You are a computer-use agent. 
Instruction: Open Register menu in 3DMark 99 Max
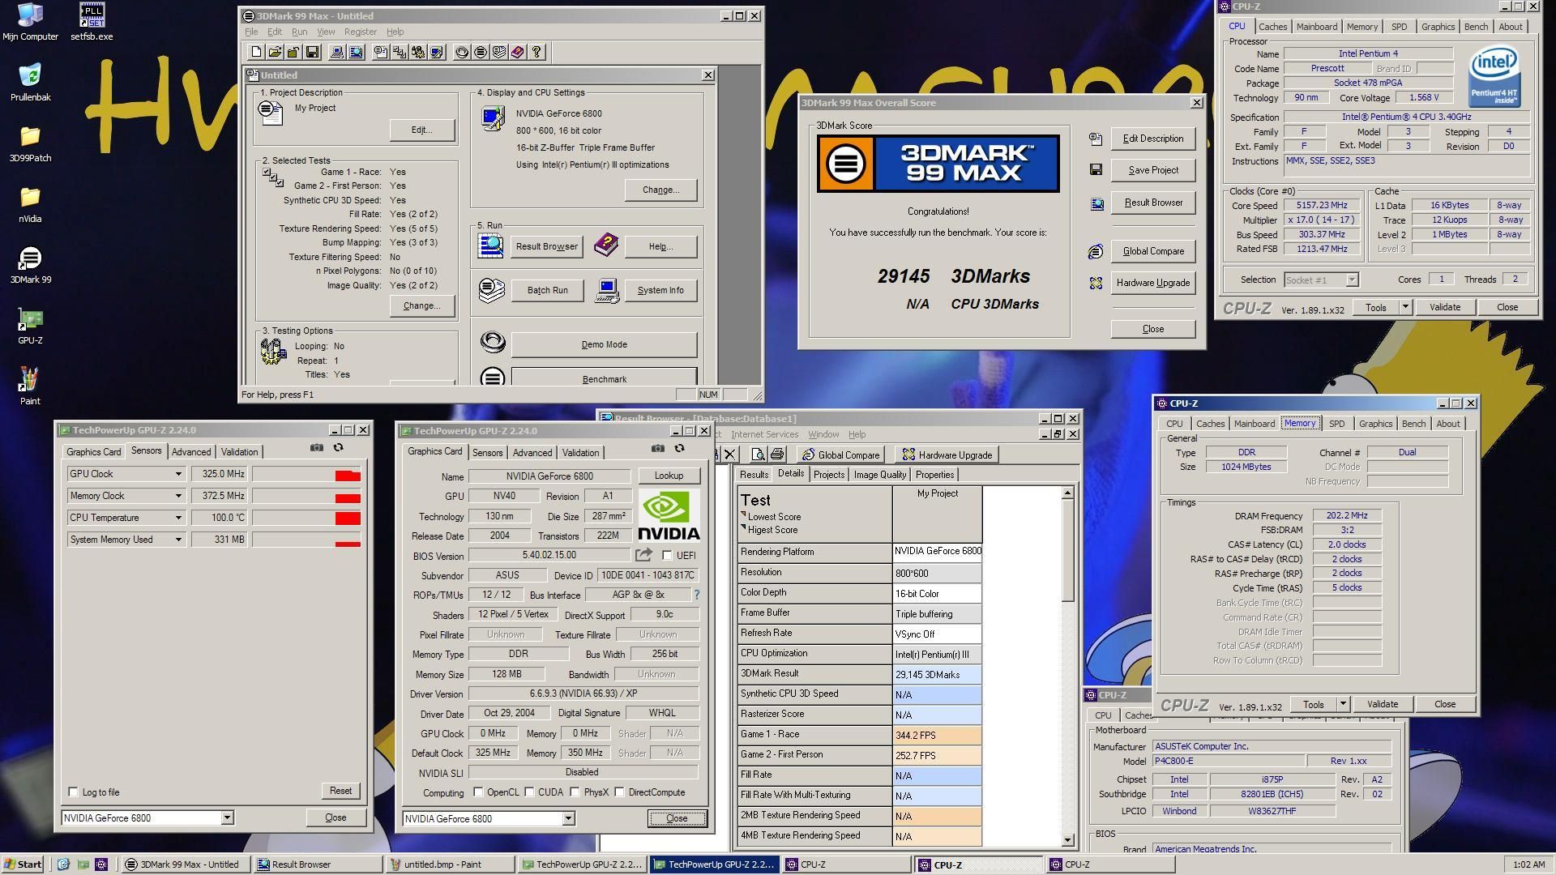tap(360, 32)
